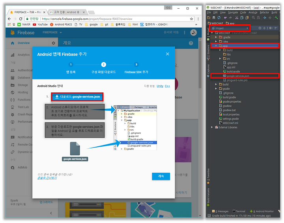Toggle tool window buttons icon in Android Studio status bar

(209, 216)
